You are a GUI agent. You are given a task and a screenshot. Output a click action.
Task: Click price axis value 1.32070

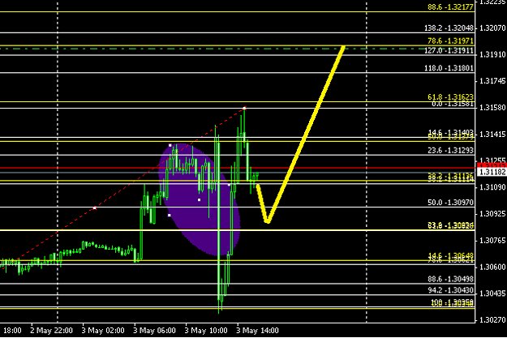pyautogui.click(x=492, y=28)
